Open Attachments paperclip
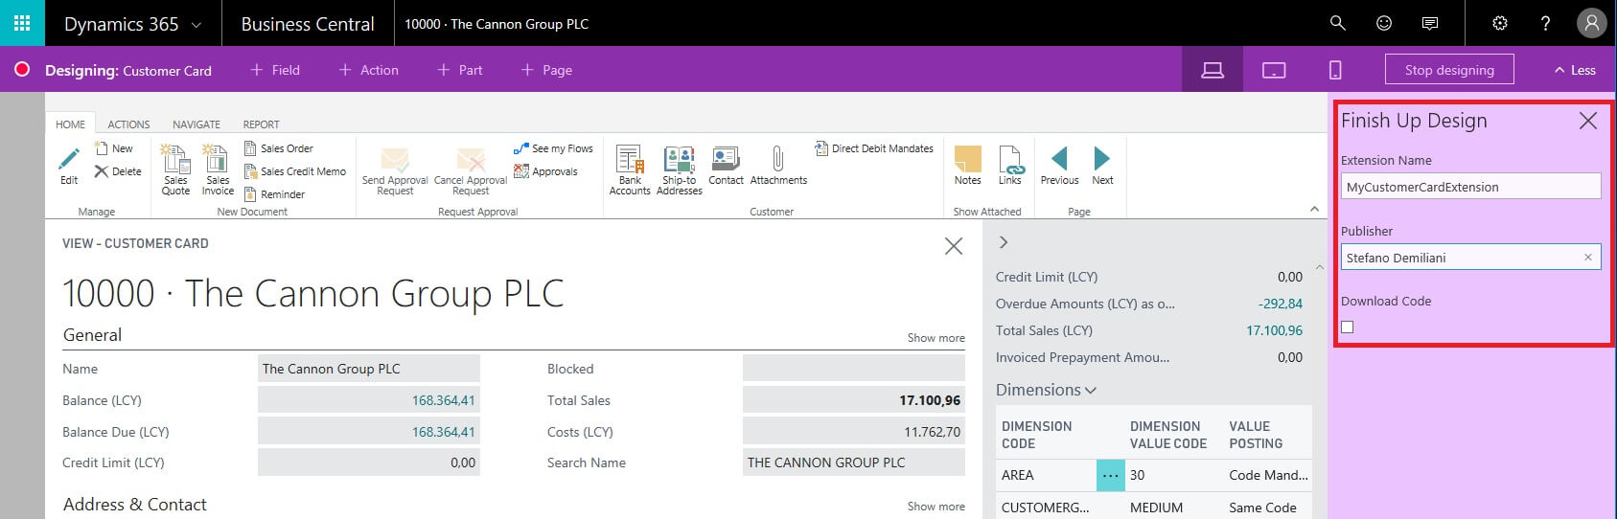The image size is (1617, 519). click(x=778, y=166)
